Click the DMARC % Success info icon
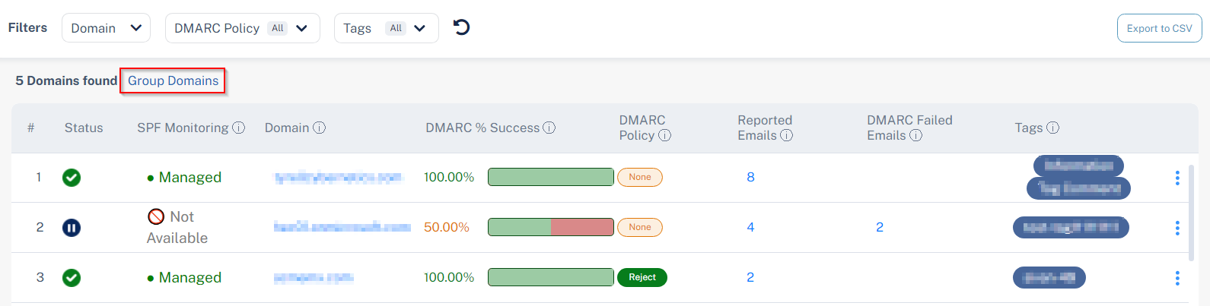This screenshot has height=306, width=1210. point(549,128)
